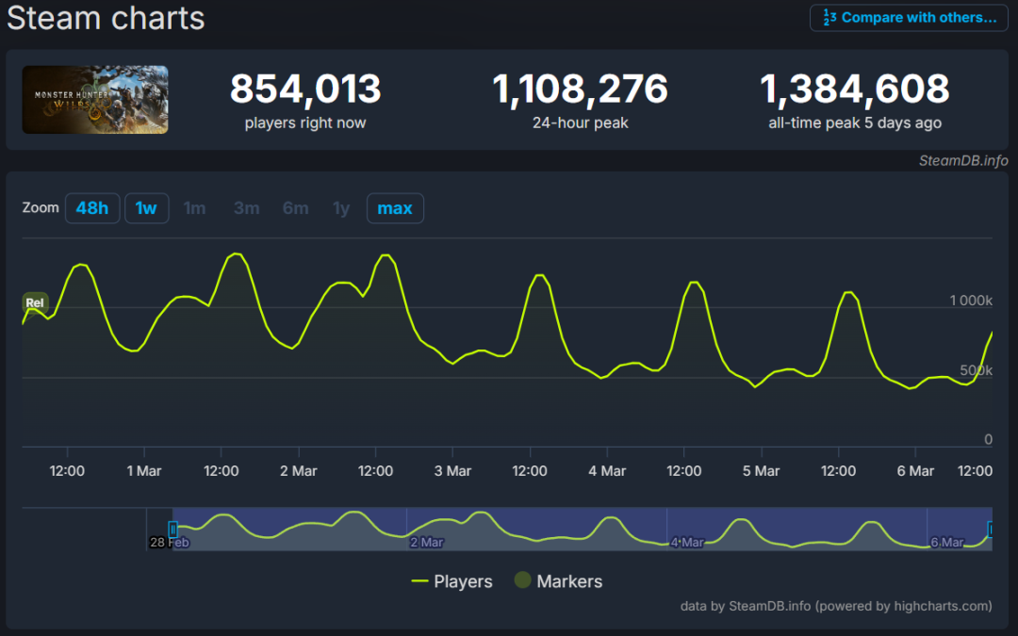Image resolution: width=1018 pixels, height=636 pixels.
Task: Click the 1,384,608 all-time peak figure
Action: 854,89
